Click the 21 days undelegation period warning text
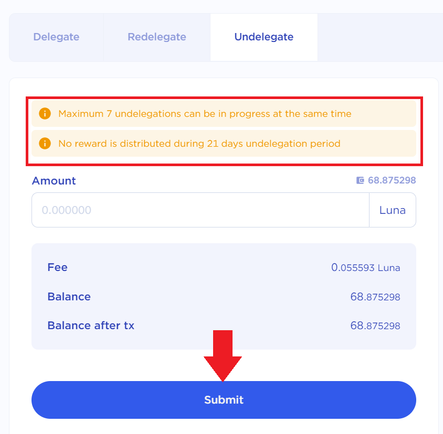The height and width of the screenshot is (434, 443). tap(199, 144)
